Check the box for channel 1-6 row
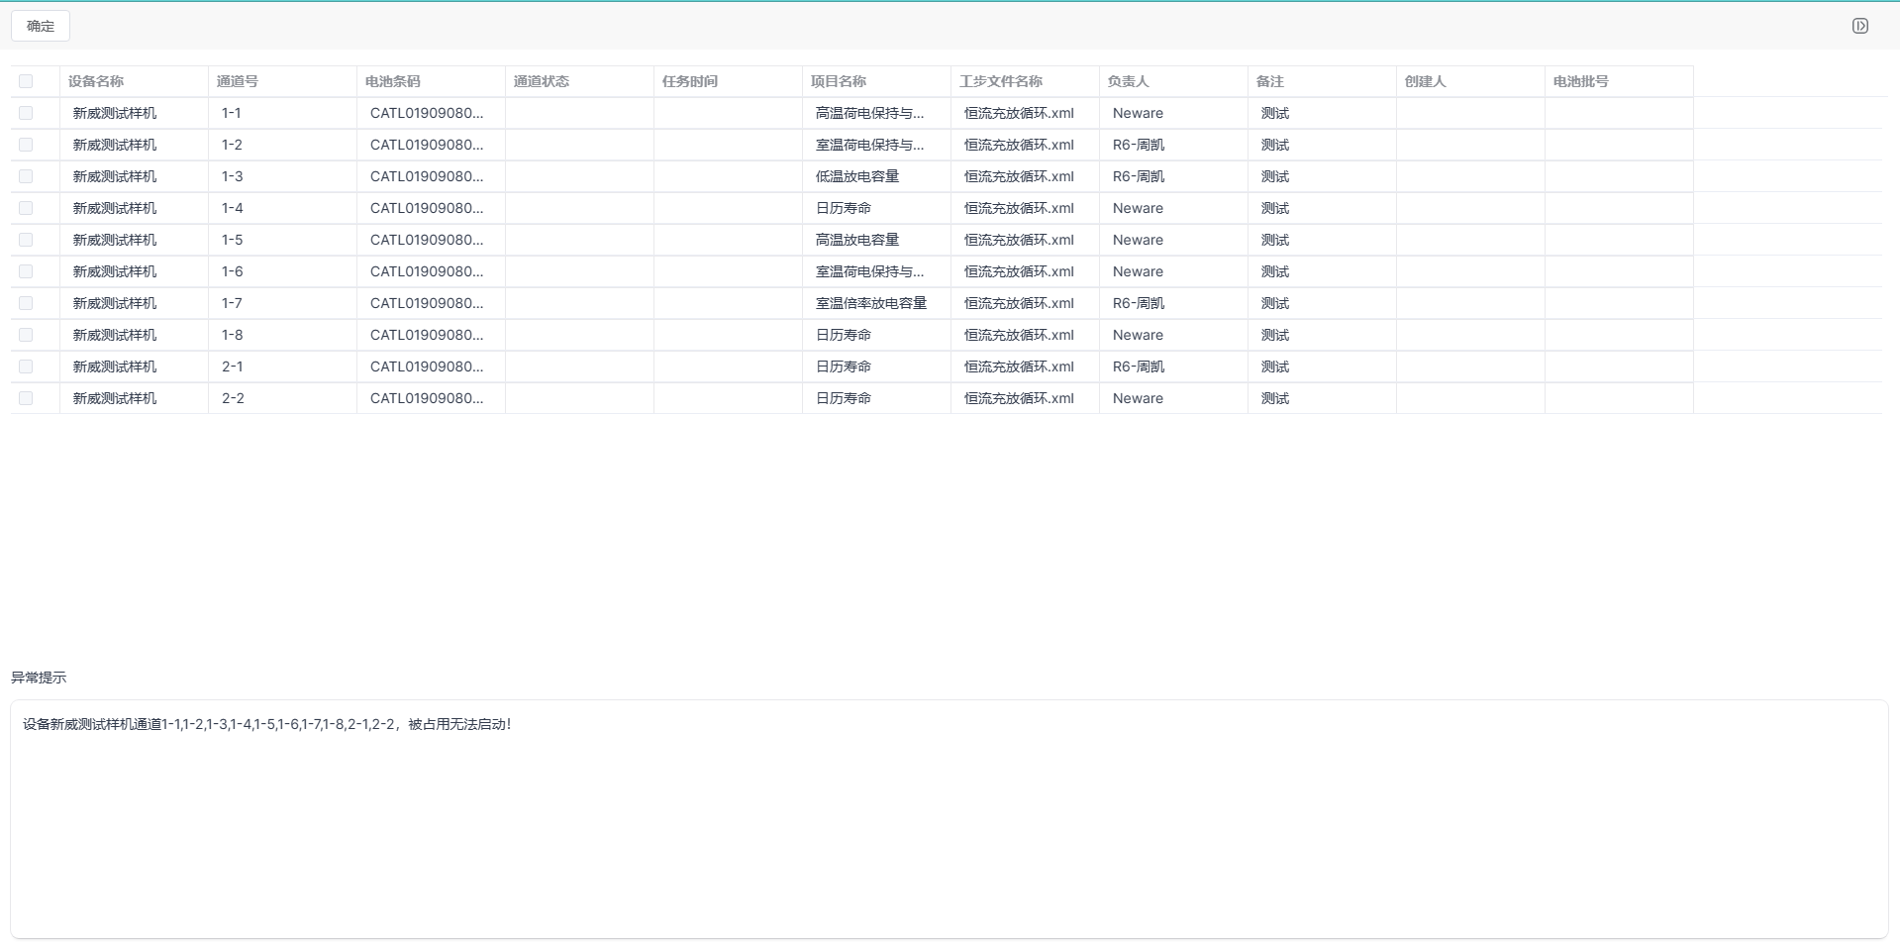The width and height of the screenshot is (1900, 942). pos(26,271)
